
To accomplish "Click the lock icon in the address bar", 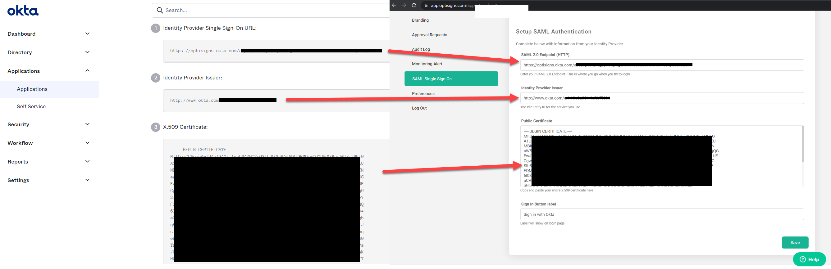I will [x=426, y=6].
